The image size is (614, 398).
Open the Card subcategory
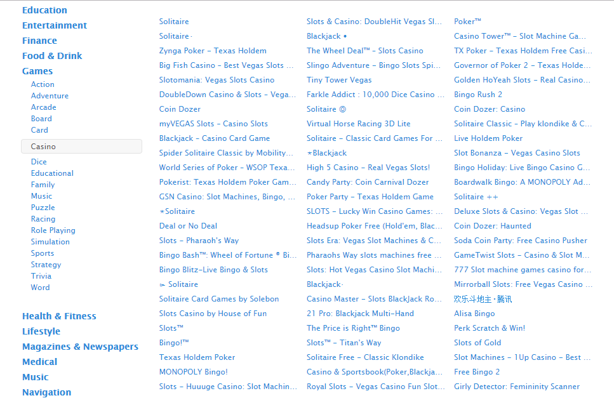point(39,130)
